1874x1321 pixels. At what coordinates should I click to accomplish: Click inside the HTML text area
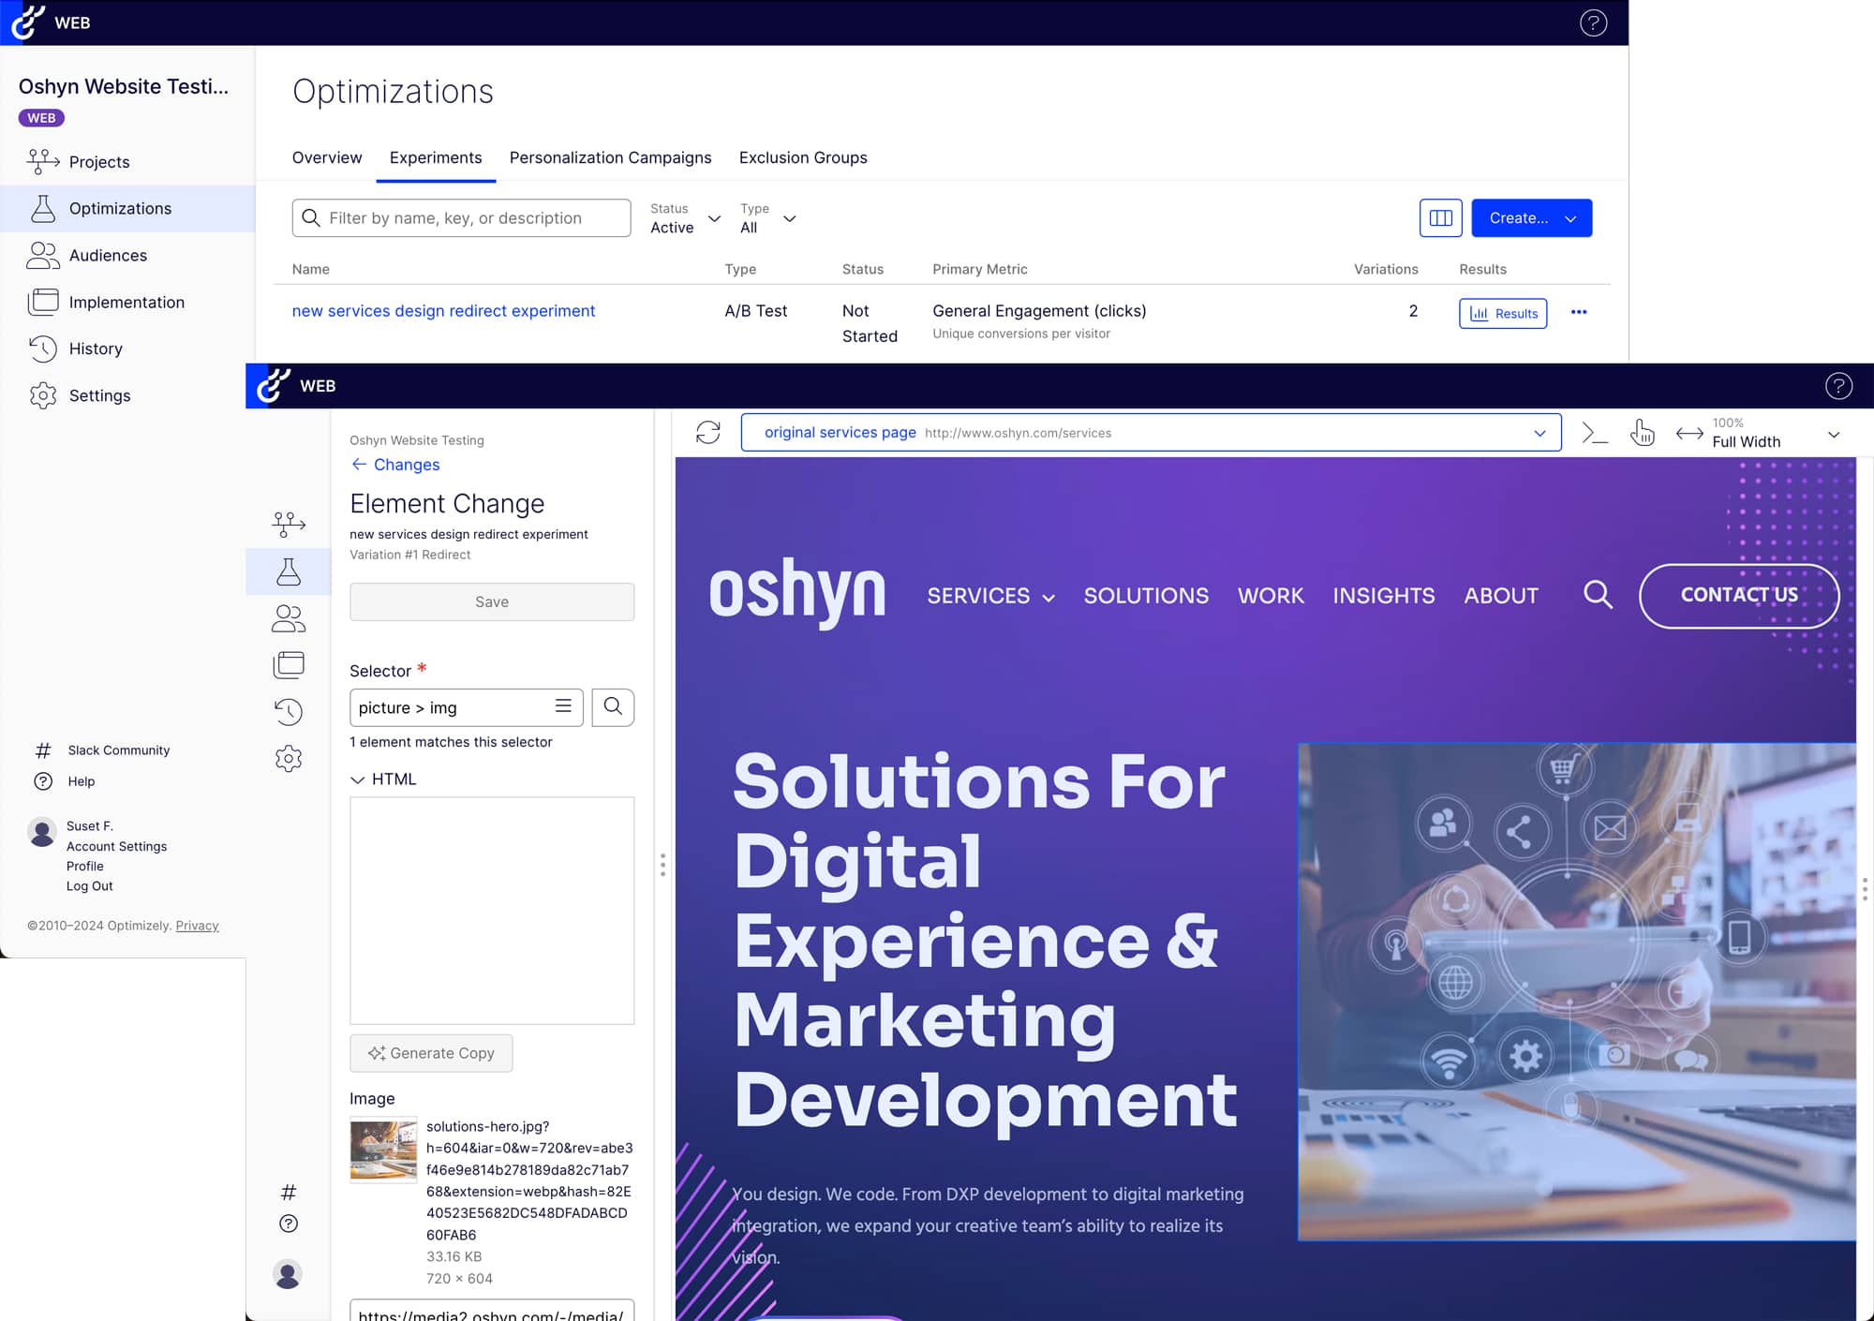coord(492,910)
